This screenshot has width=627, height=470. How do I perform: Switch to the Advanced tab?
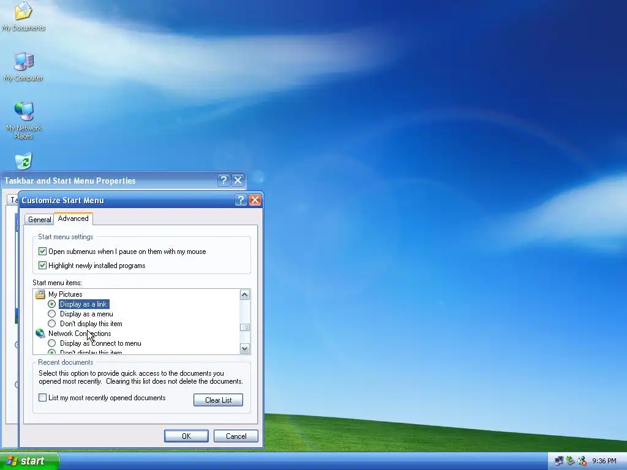tap(73, 218)
